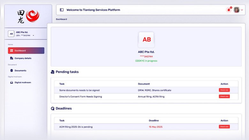Click the Dashboard grid icon

pyautogui.click(x=11, y=51)
